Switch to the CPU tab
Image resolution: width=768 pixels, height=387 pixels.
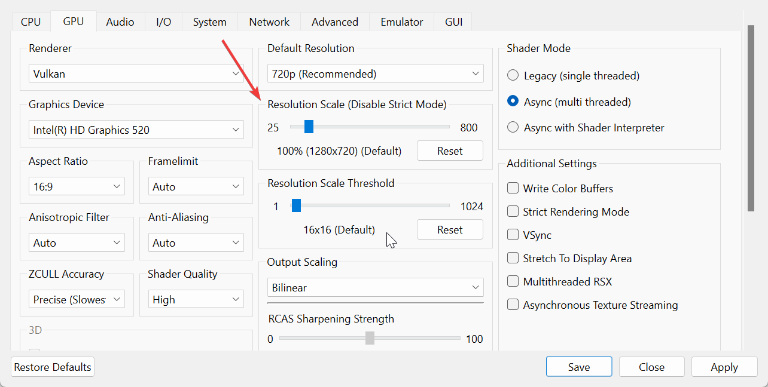(x=31, y=22)
